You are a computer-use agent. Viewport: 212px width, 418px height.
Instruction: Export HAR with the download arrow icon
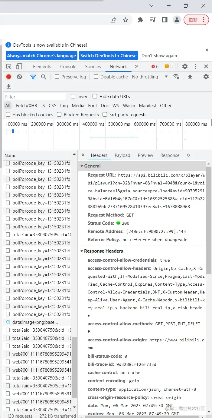pos(8,87)
